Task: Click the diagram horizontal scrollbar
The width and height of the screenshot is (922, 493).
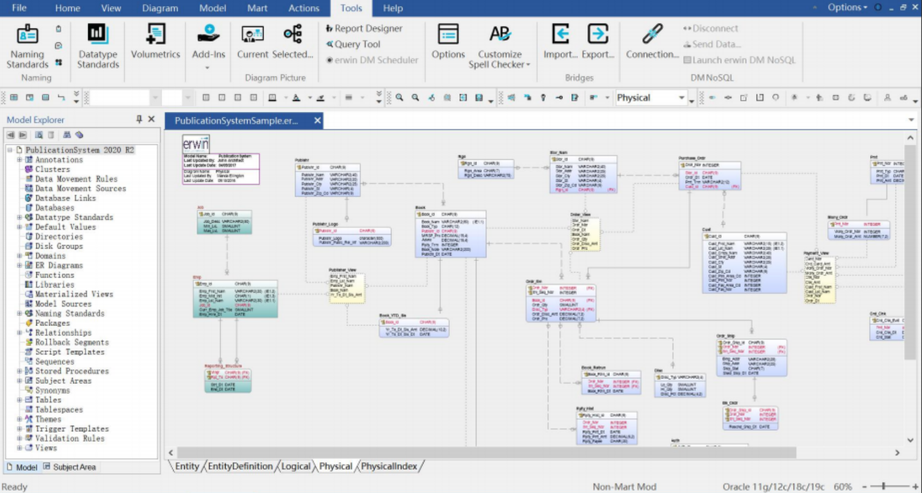Action: (486, 452)
